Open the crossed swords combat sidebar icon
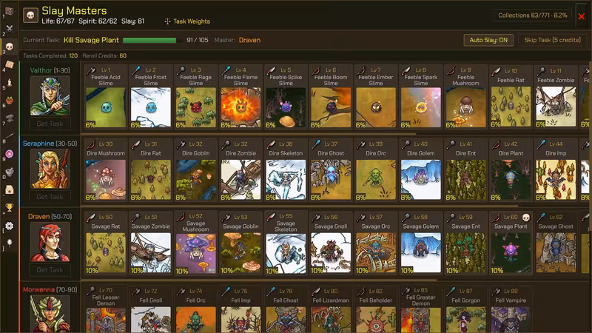Viewport: 592px width, 333px height. [x=10, y=29]
